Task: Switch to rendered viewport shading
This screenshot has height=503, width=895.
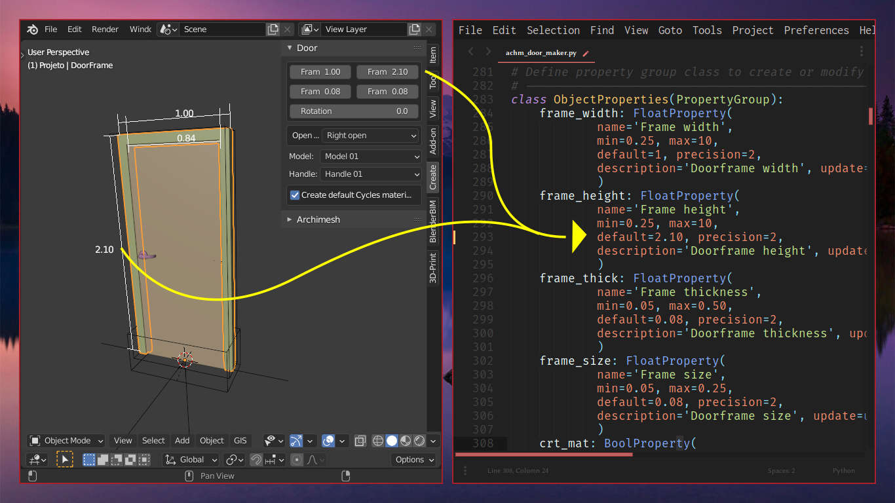Action: pos(419,441)
